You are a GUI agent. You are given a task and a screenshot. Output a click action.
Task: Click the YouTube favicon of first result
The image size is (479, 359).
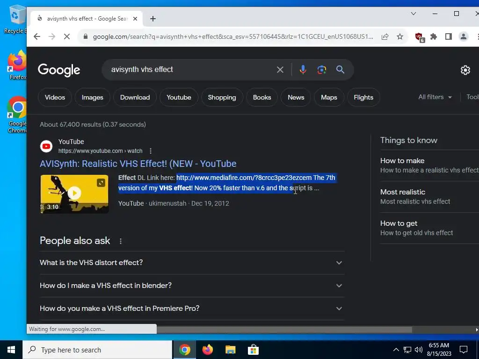(x=46, y=146)
